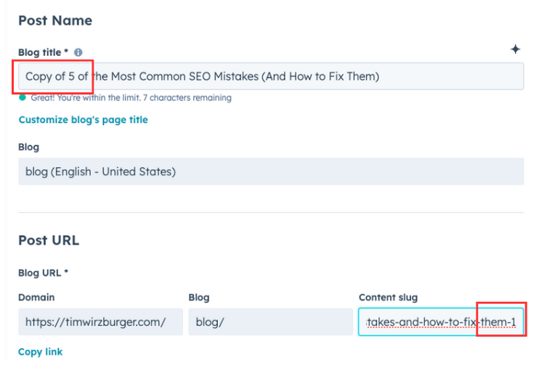Click the AI sparkle icon for title
Screen dimensions: 555x365
pyautogui.click(x=515, y=49)
